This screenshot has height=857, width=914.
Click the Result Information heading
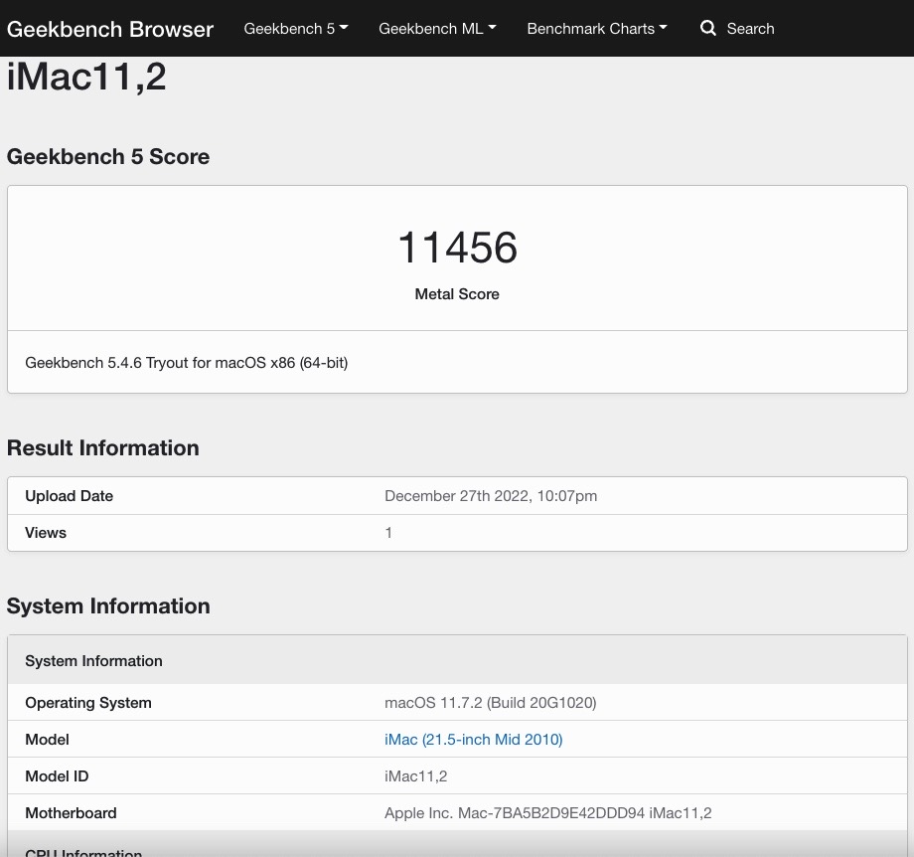point(102,447)
